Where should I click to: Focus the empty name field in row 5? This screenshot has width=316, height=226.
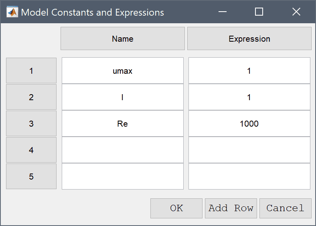pyautogui.click(x=123, y=176)
